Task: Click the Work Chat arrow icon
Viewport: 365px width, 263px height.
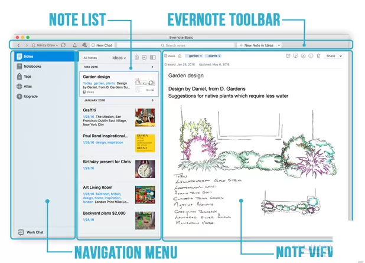Action: click(x=21, y=232)
